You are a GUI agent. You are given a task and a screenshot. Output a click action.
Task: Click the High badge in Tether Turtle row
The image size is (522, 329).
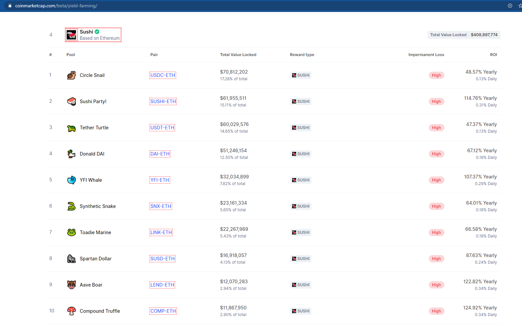(x=436, y=128)
